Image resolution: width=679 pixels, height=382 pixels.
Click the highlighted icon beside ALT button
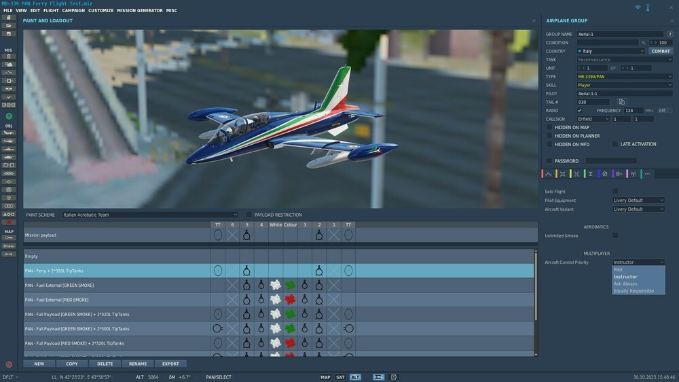pyautogui.click(x=378, y=377)
